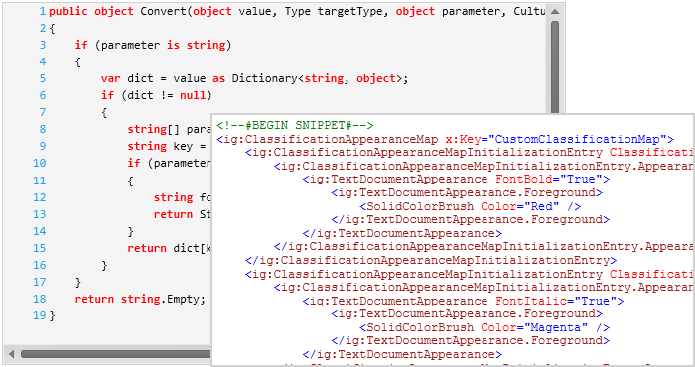695x367 pixels.
Task: Select line number 15 in the gutter
Action: click(39, 248)
